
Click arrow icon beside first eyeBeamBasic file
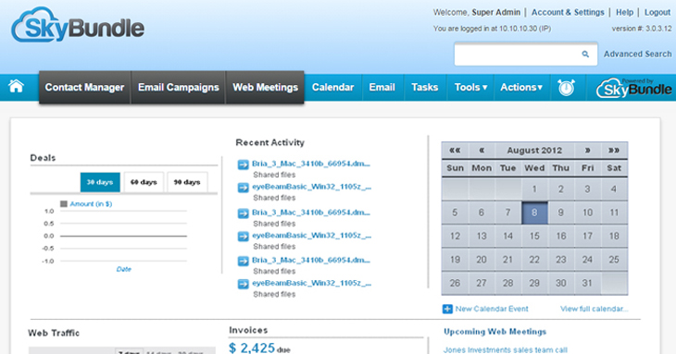(244, 188)
